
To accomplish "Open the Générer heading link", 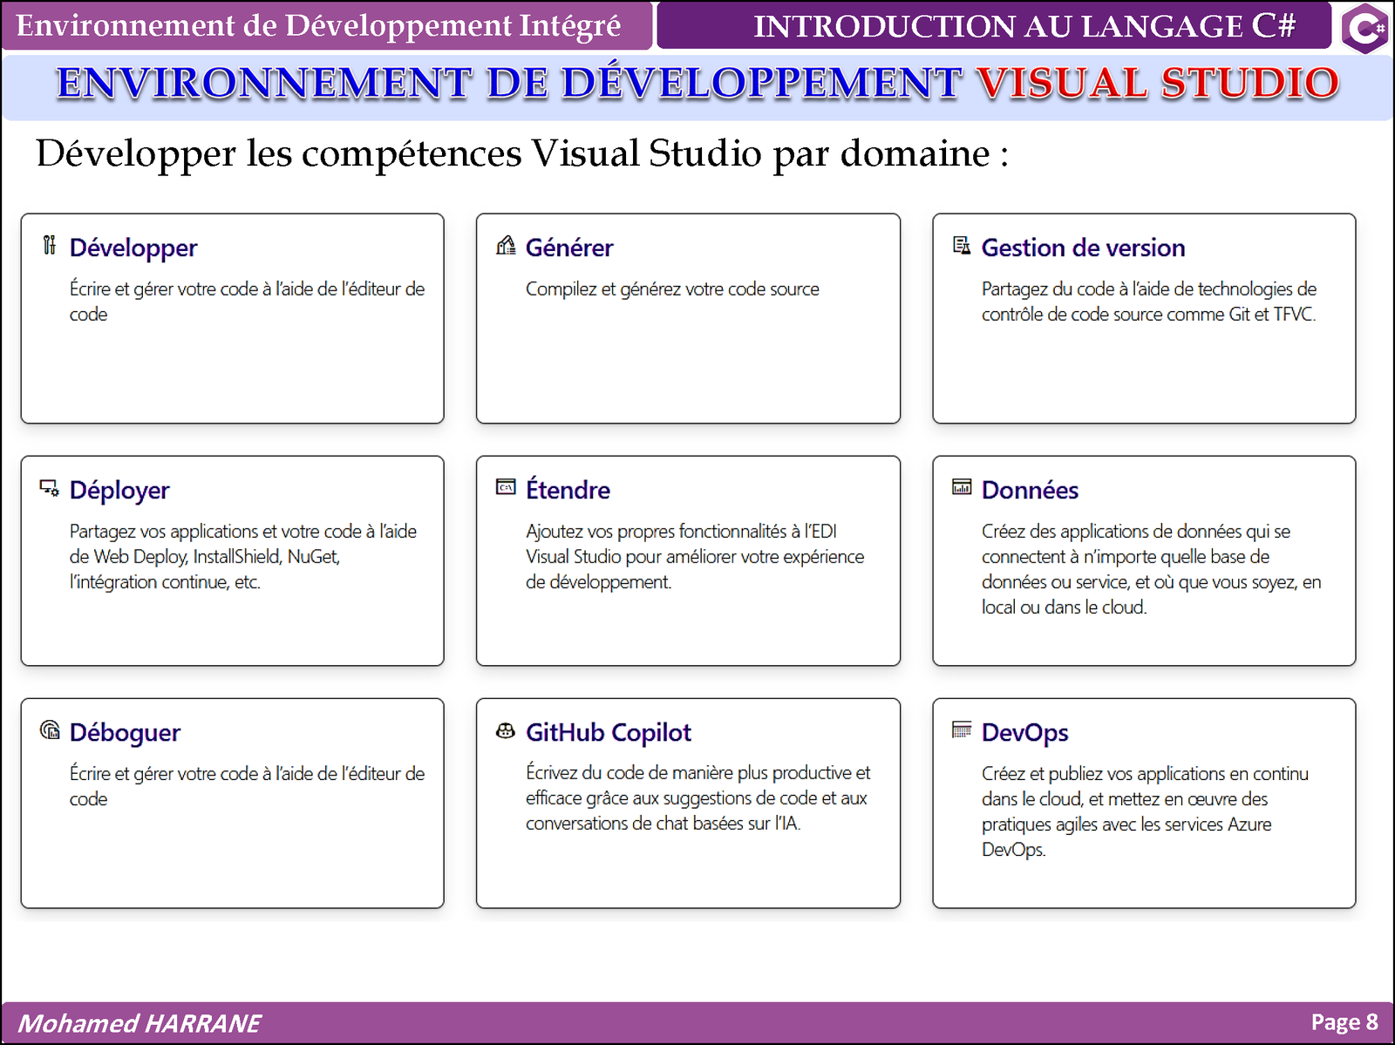I will [569, 248].
